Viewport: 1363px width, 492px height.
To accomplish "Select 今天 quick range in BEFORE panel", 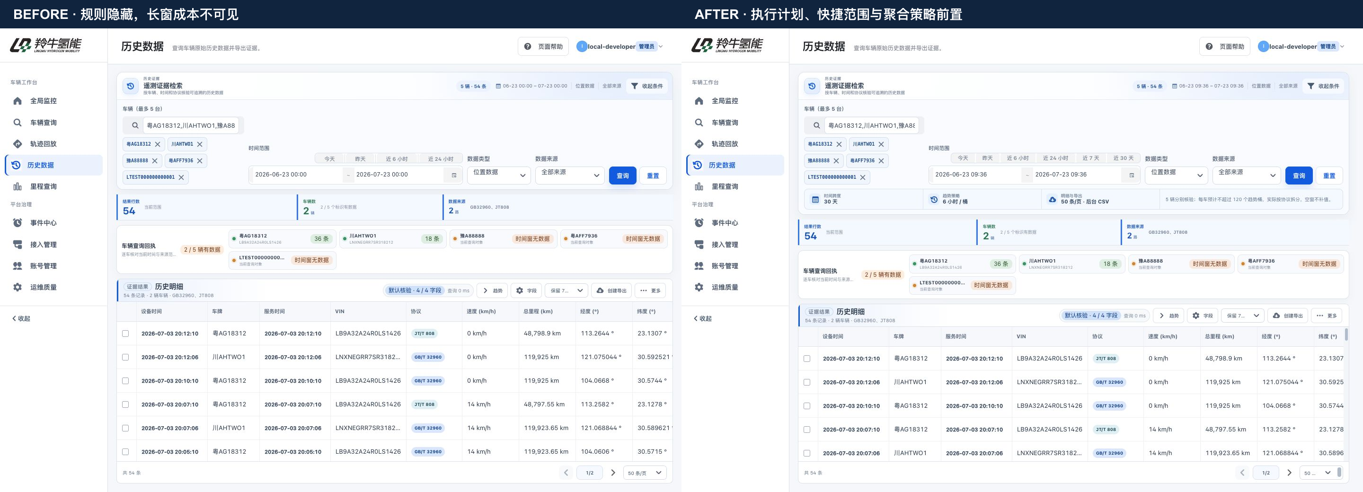I will 330,158.
